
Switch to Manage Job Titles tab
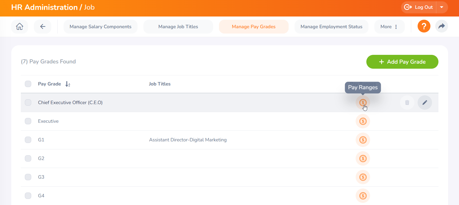point(178,27)
